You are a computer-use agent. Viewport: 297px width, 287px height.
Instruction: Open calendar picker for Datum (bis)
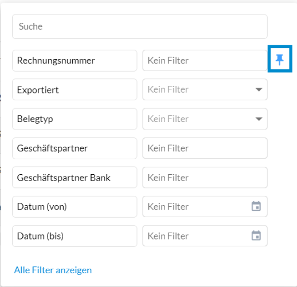[x=256, y=235]
